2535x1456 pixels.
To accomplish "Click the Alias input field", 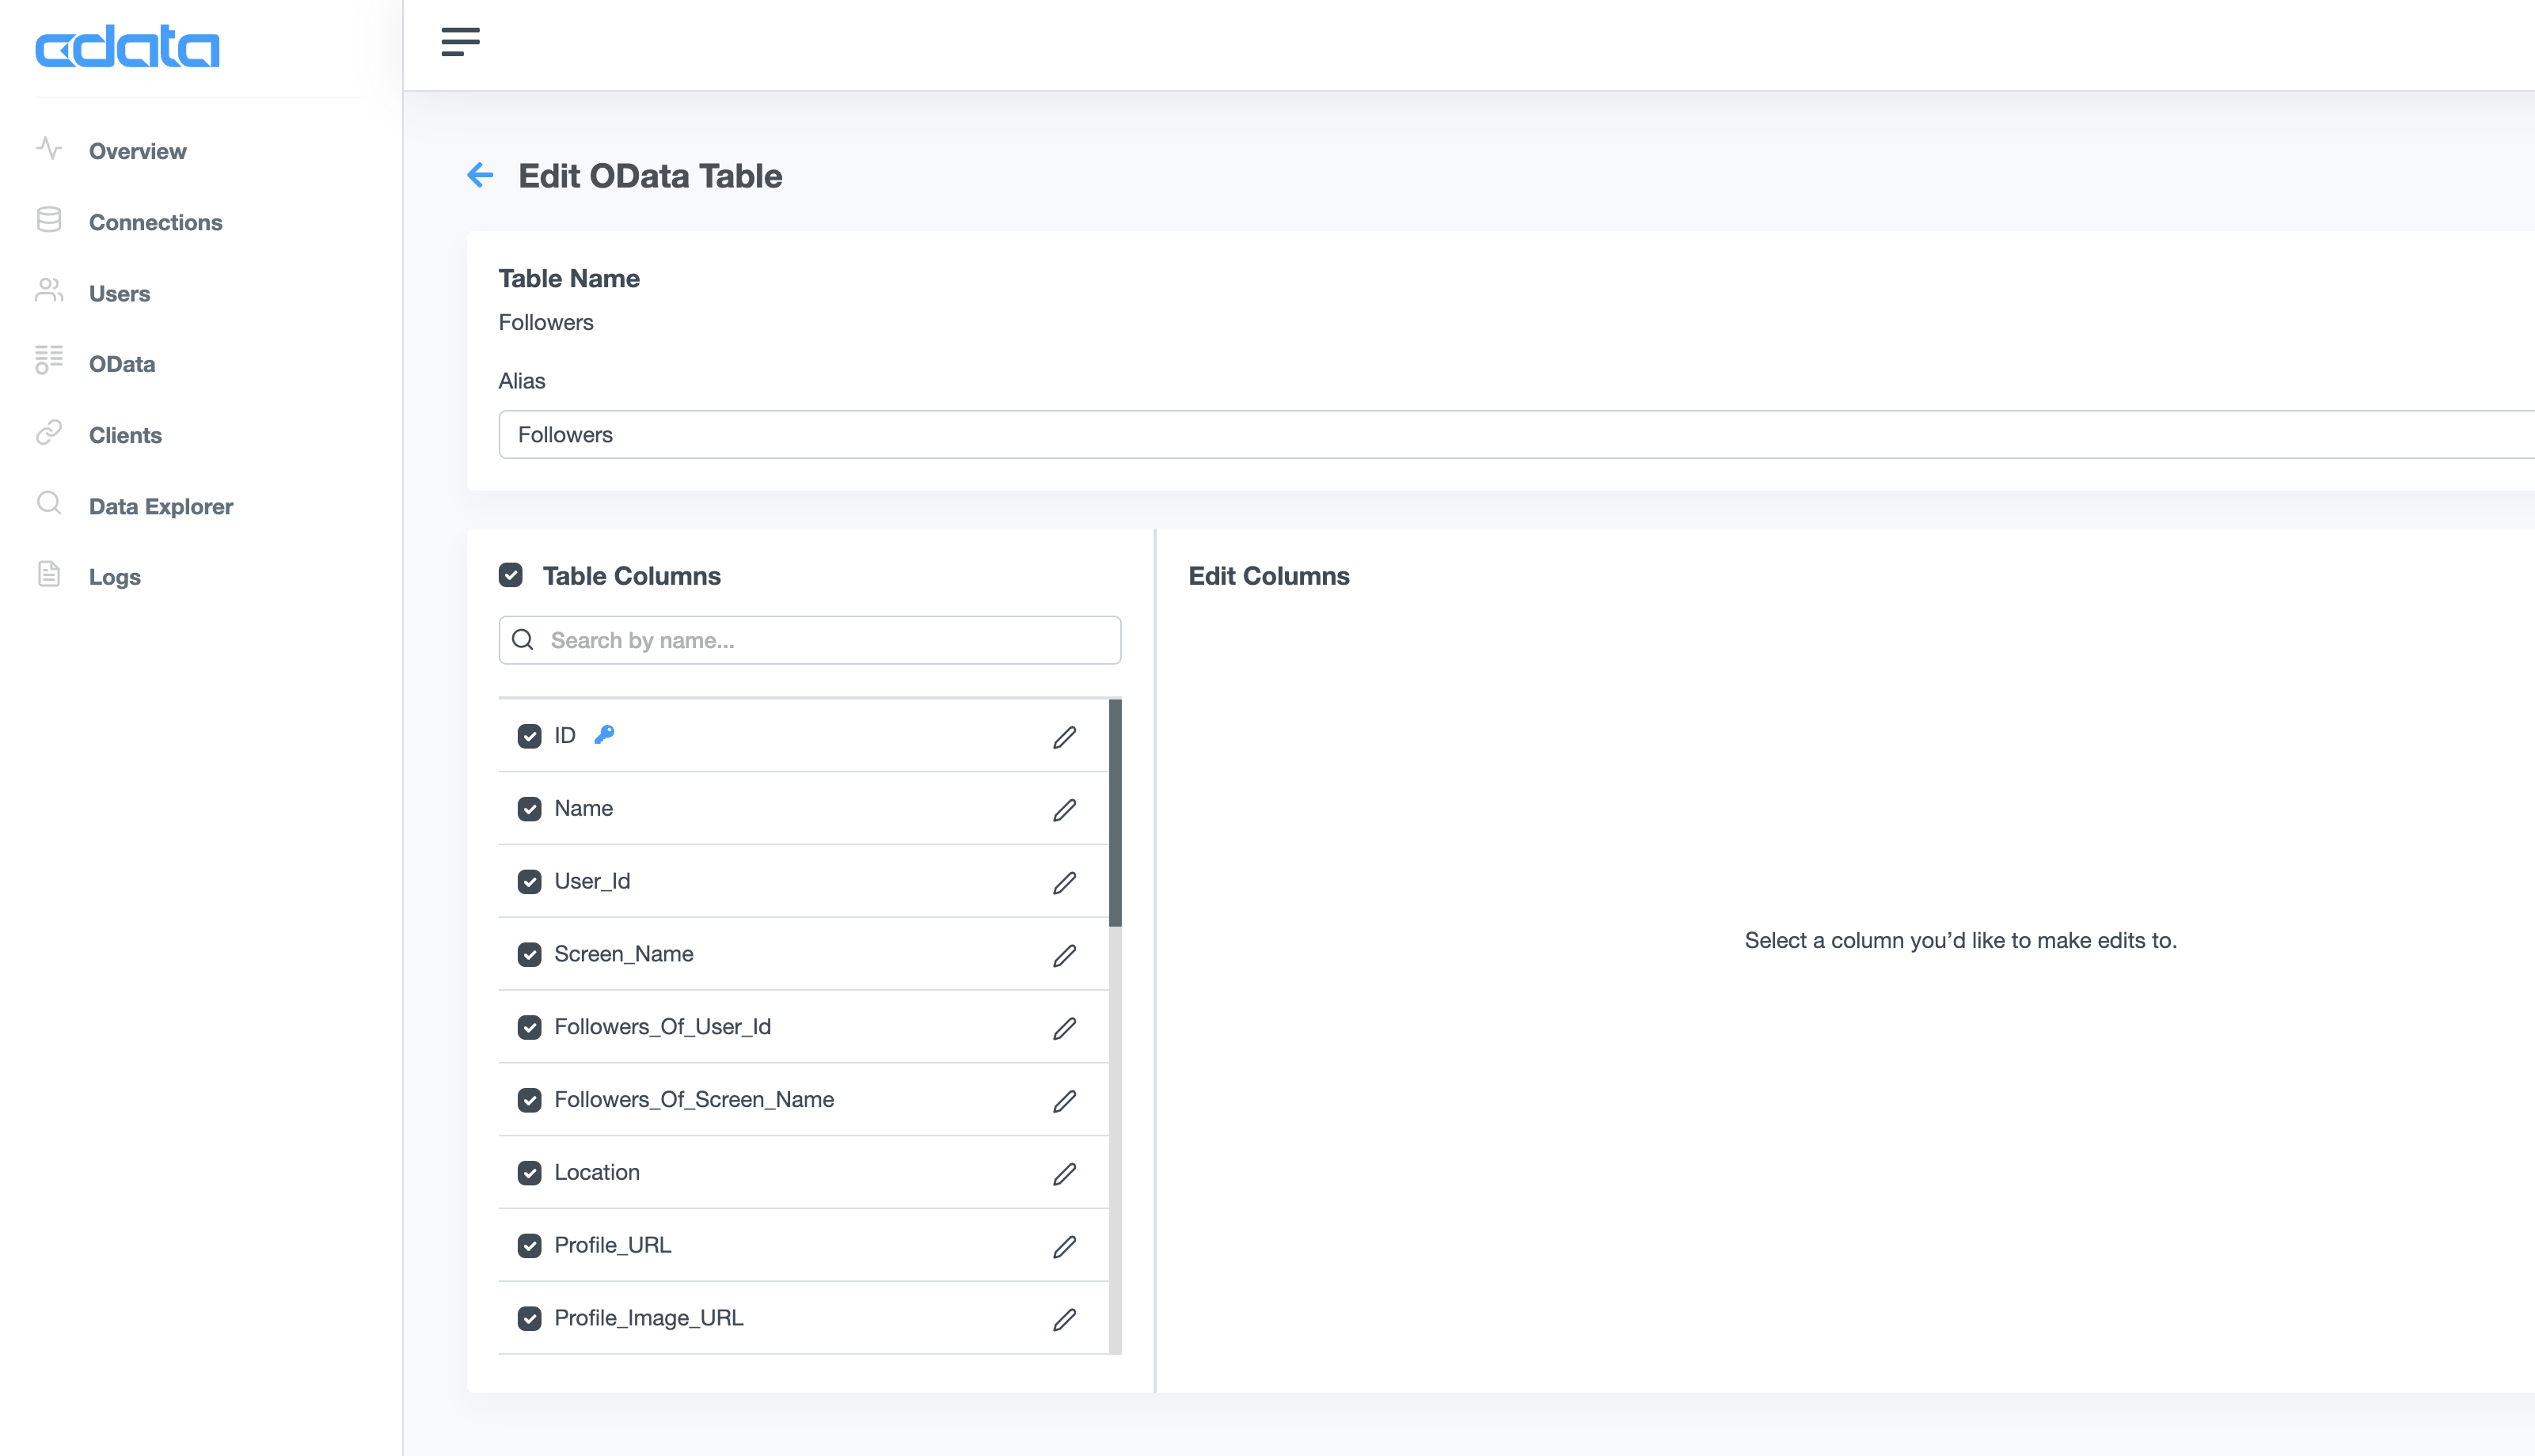I will (1500, 434).
